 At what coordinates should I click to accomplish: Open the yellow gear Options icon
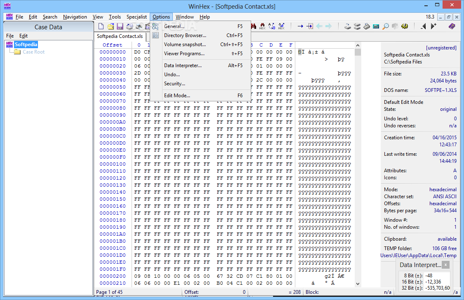405,26
